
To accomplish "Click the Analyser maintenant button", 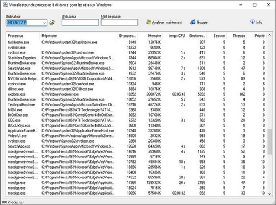I will click(164, 23).
